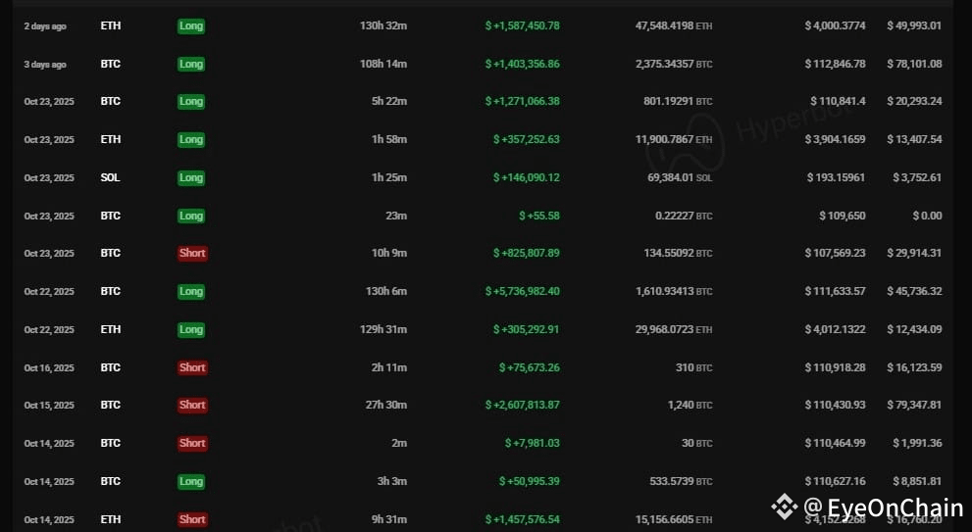972x532 pixels.
Task: Click the $+55.58 profit value
Action: [539, 216]
